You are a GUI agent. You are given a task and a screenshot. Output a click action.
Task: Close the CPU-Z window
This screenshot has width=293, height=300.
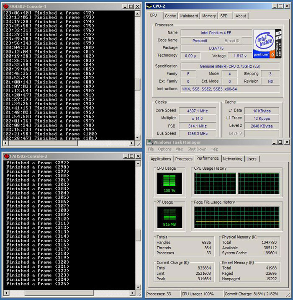(287, 6)
